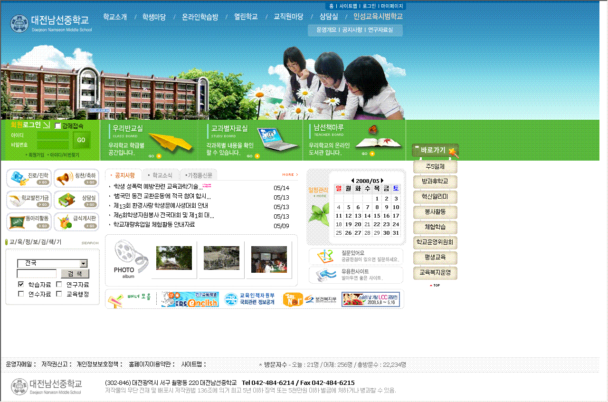Open the 상담실 books icon
The width and height of the screenshot is (608, 402).
76,200
